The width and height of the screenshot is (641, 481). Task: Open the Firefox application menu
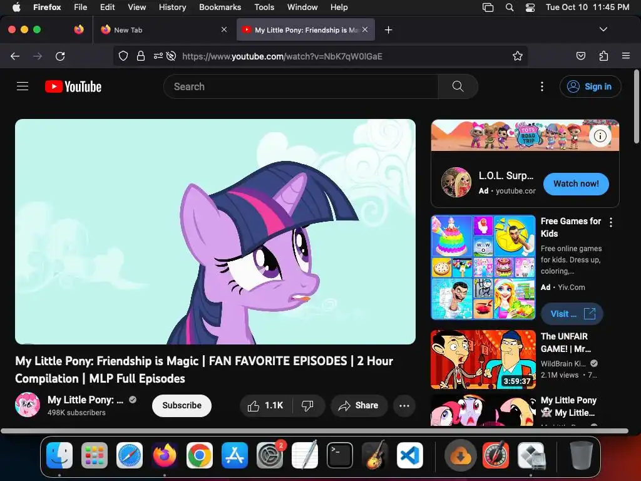(x=626, y=56)
